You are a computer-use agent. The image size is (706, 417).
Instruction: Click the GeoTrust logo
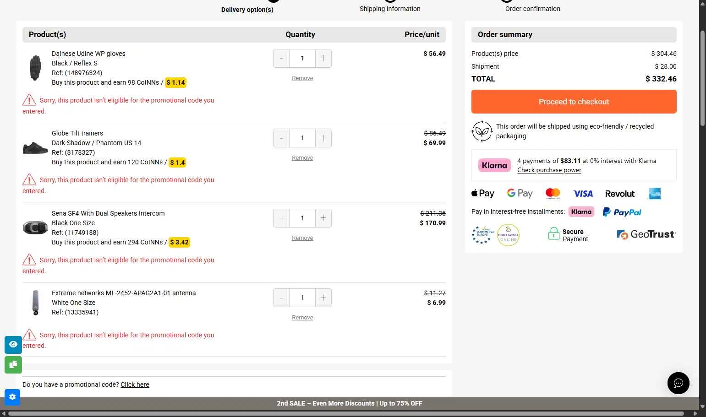[646, 234]
